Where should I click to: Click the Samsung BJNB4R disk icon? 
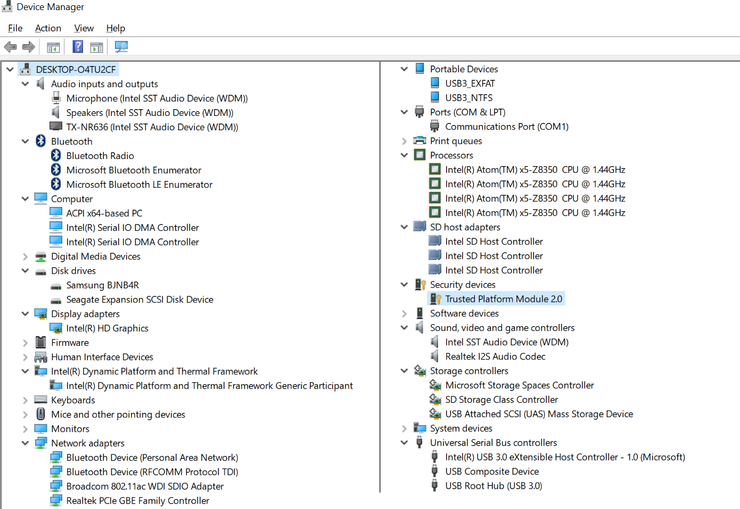click(x=56, y=286)
